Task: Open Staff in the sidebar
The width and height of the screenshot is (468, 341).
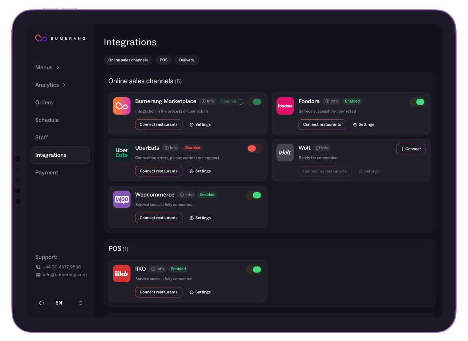Action: click(41, 137)
